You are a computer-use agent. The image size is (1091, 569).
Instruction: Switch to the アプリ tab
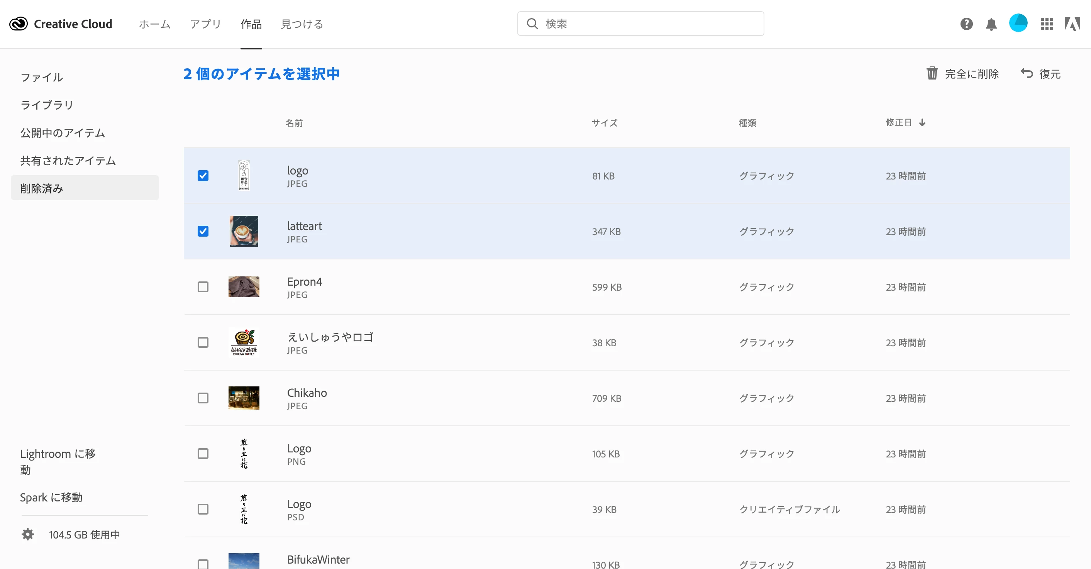[x=205, y=24]
